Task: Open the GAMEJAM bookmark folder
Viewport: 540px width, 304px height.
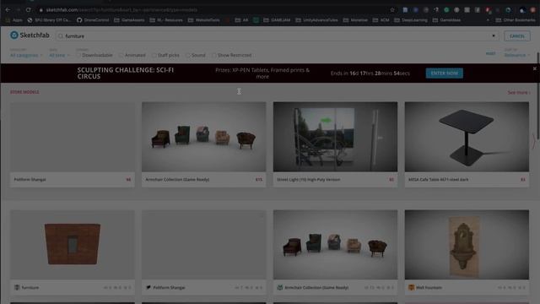Action: [277, 20]
